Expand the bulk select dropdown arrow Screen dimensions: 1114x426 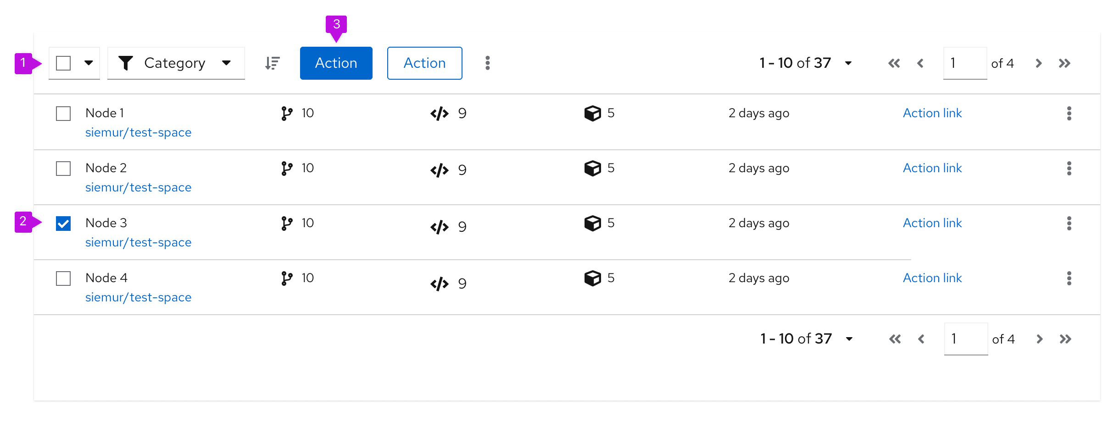click(x=89, y=63)
